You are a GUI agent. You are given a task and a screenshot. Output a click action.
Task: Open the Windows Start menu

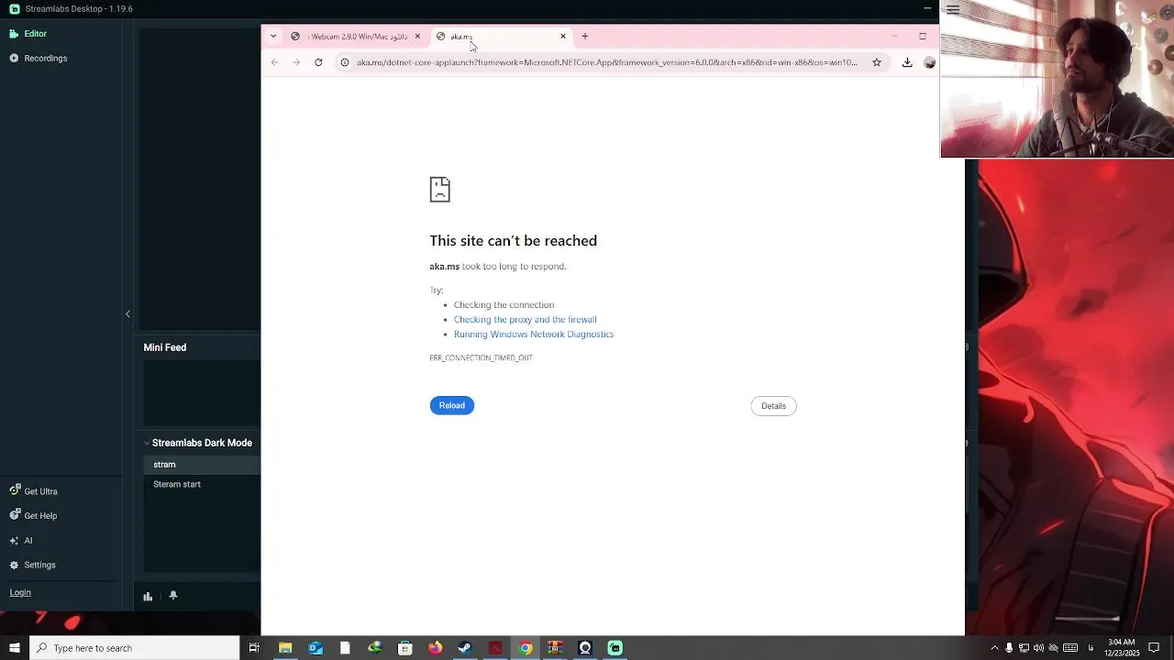[15, 648]
